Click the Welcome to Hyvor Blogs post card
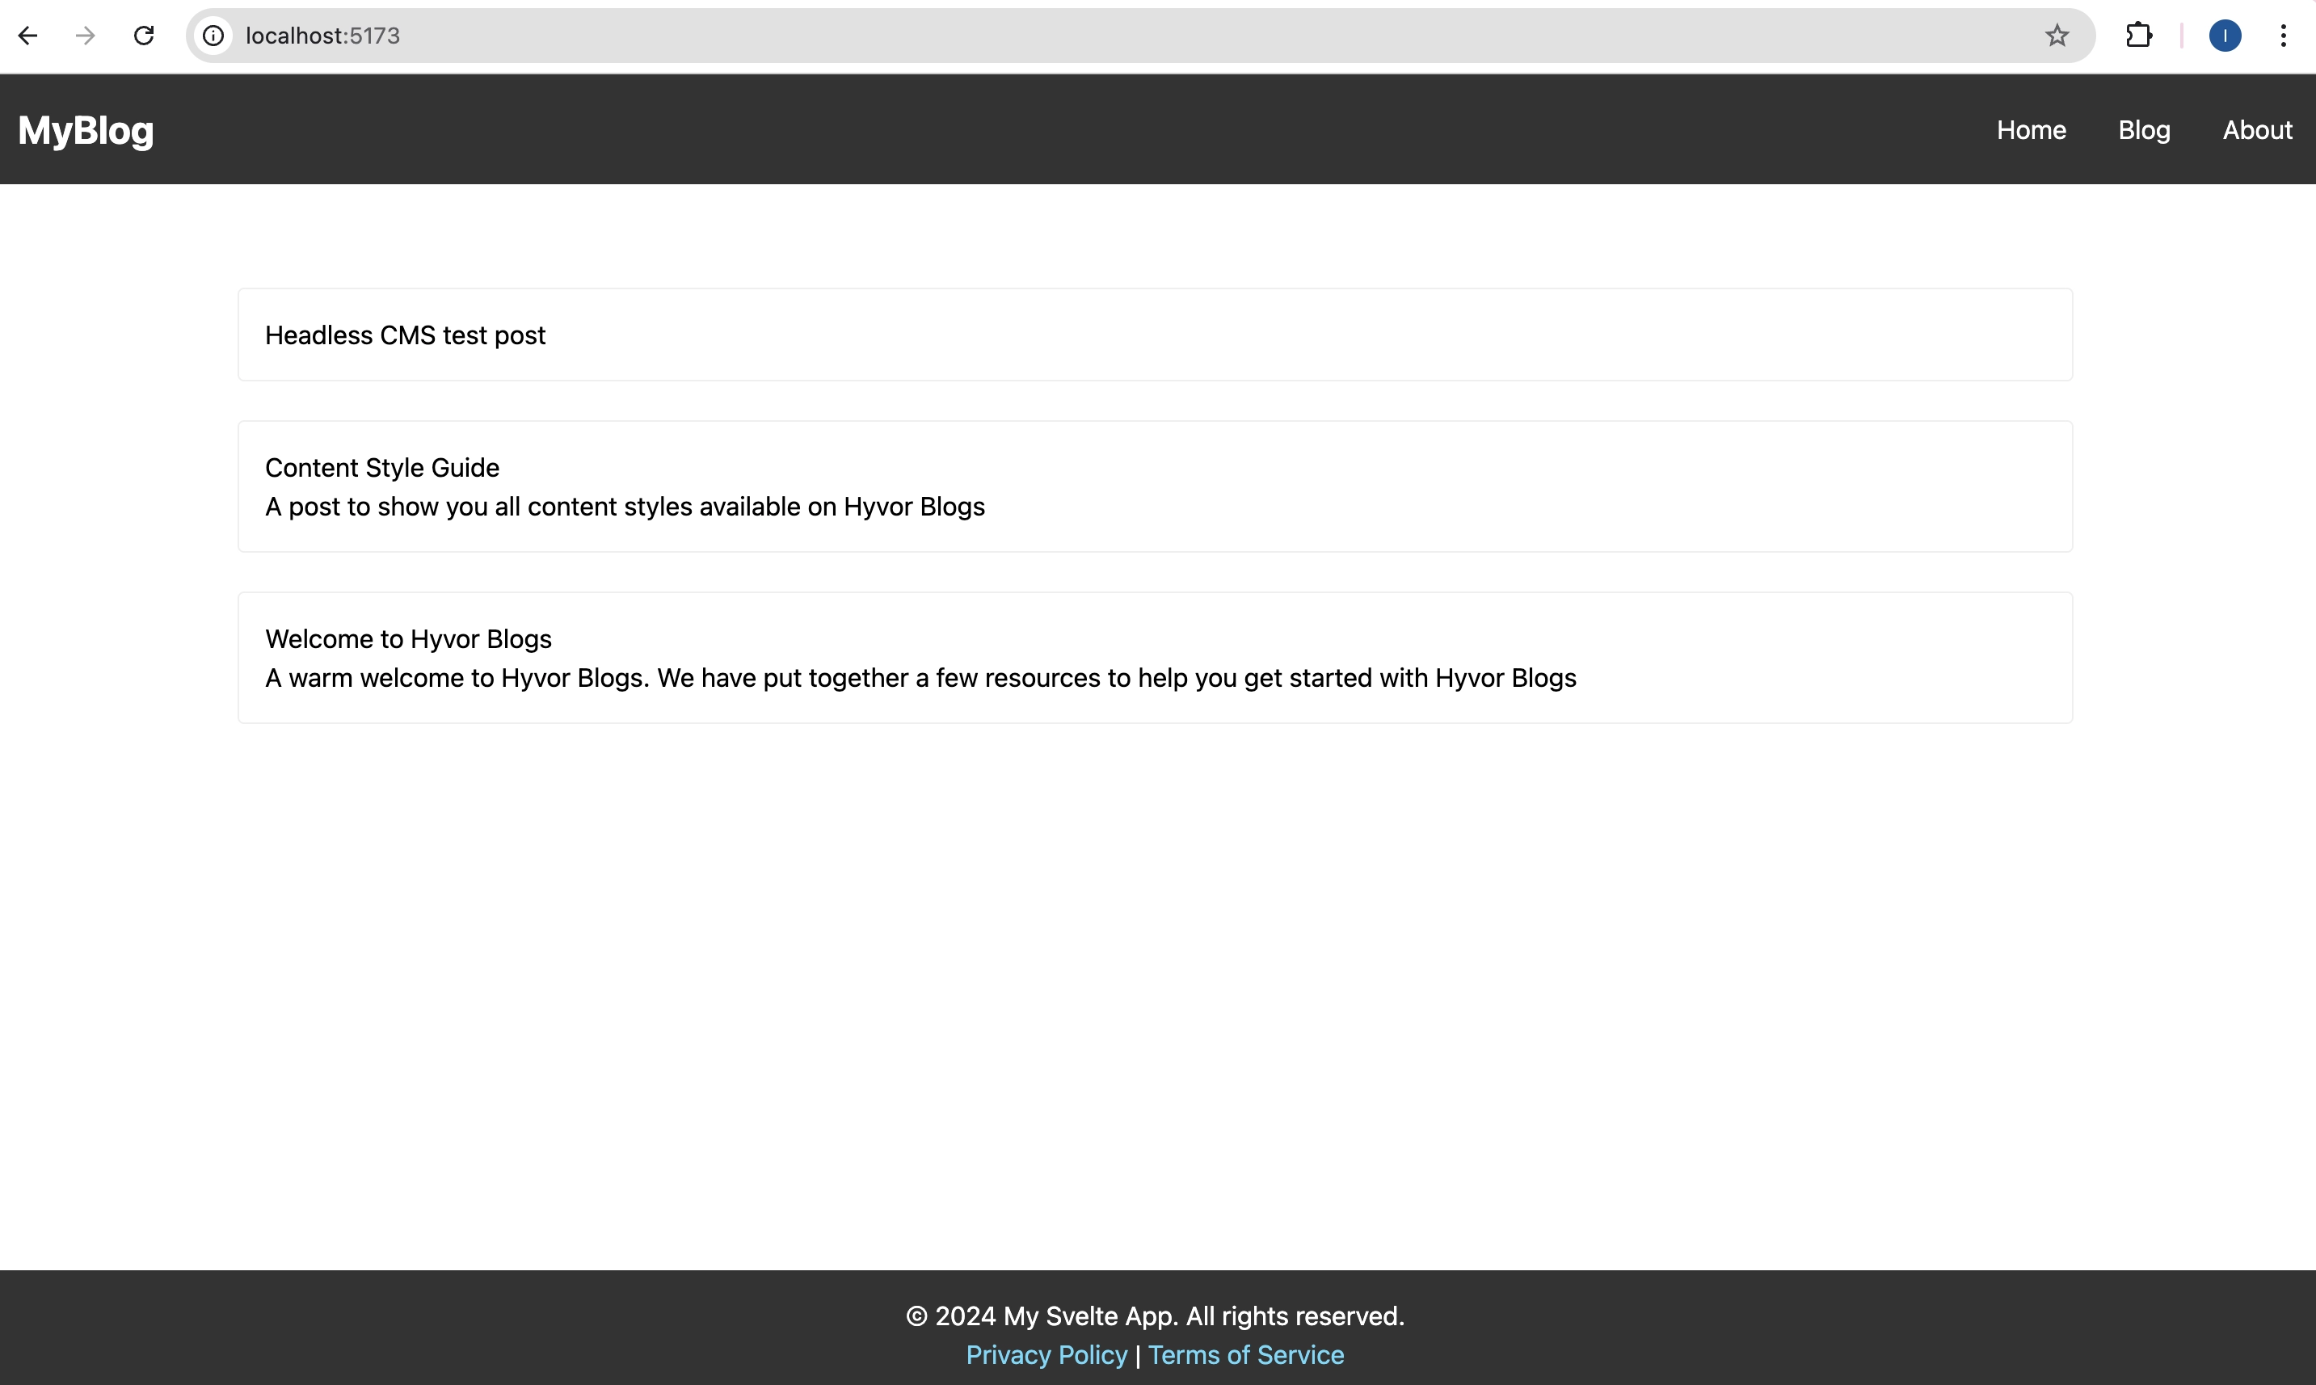Image resolution: width=2316 pixels, height=1385 pixels. [x=1156, y=656]
